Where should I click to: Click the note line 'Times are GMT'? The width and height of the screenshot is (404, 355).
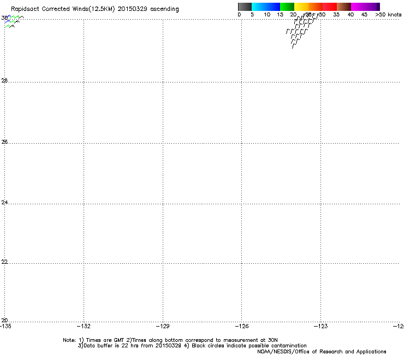pyautogui.click(x=105, y=340)
